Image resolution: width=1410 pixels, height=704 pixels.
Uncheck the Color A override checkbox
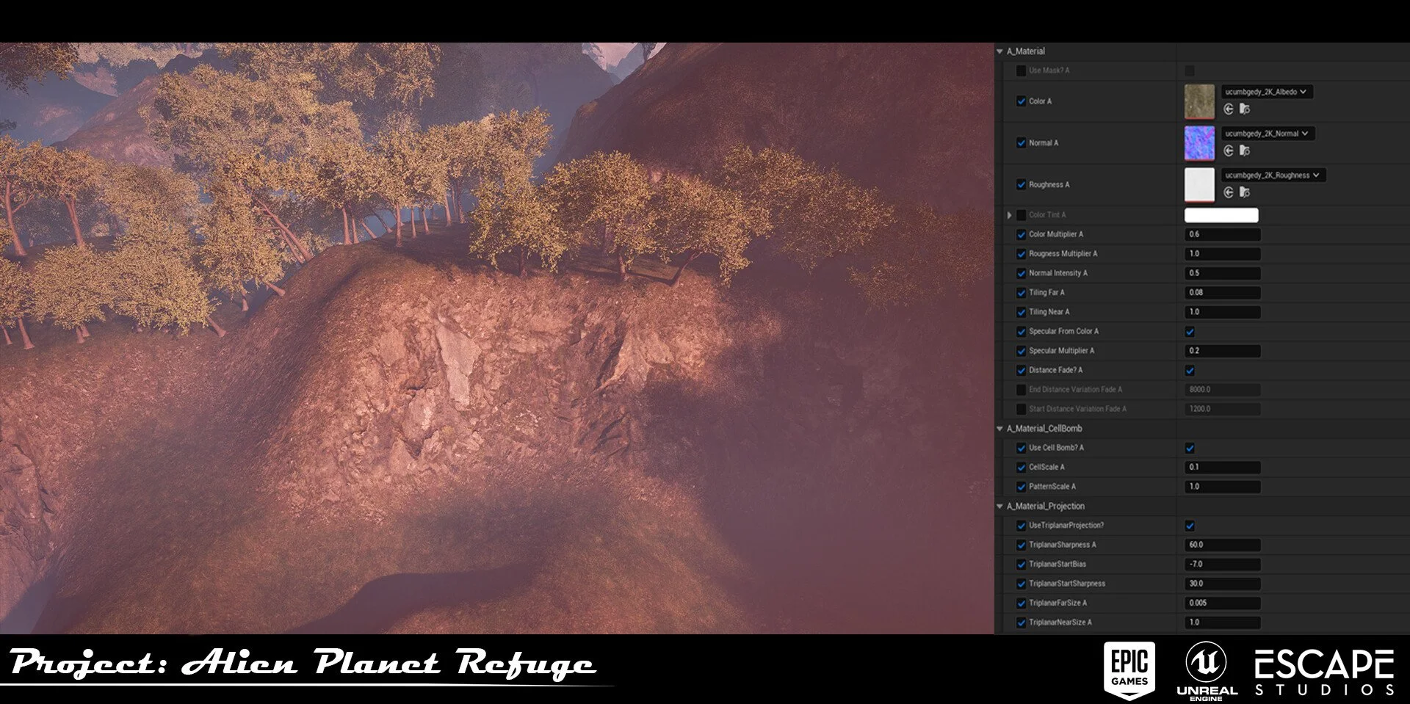pos(1021,101)
